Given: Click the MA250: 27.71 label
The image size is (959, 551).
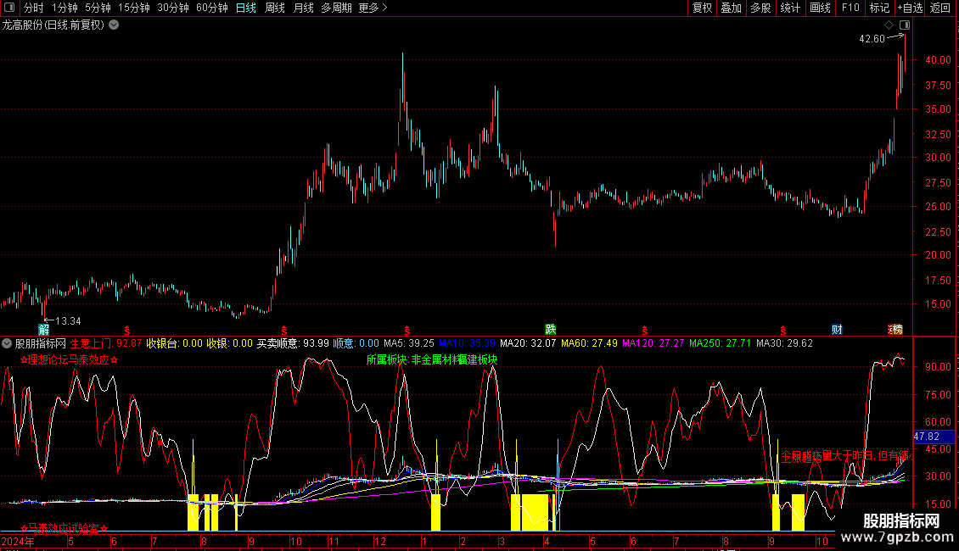Looking at the screenshot, I should pyautogui.click(x=720, y=343).
